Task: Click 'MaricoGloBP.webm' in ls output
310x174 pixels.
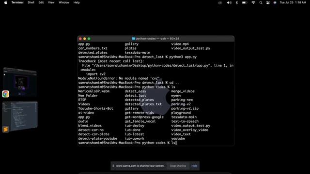Action: [x=93, y=91]
